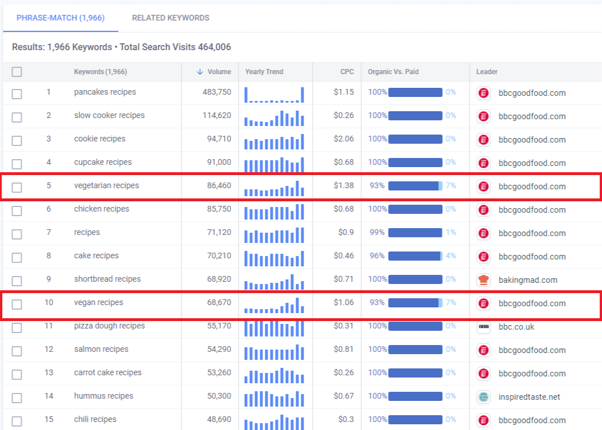
Task: Click the bbcgoodfood icon in pancakes recipes row
Action: pyautogui.click(x=483, y=93)
